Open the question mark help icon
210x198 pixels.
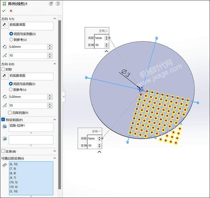click(x=58, y=4)
